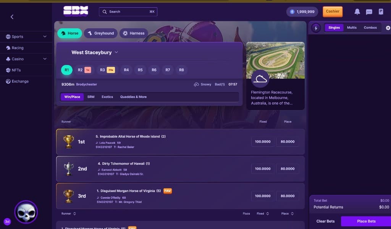
Task: Click the Place Bets button
Action: click(366, 221)
